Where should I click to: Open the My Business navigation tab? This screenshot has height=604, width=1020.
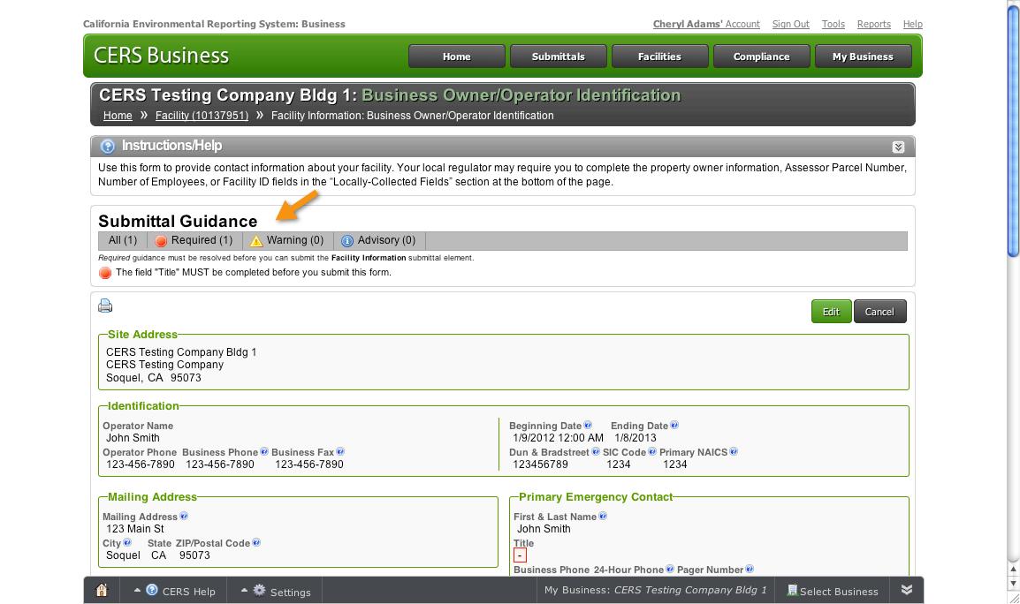point(863,57)
